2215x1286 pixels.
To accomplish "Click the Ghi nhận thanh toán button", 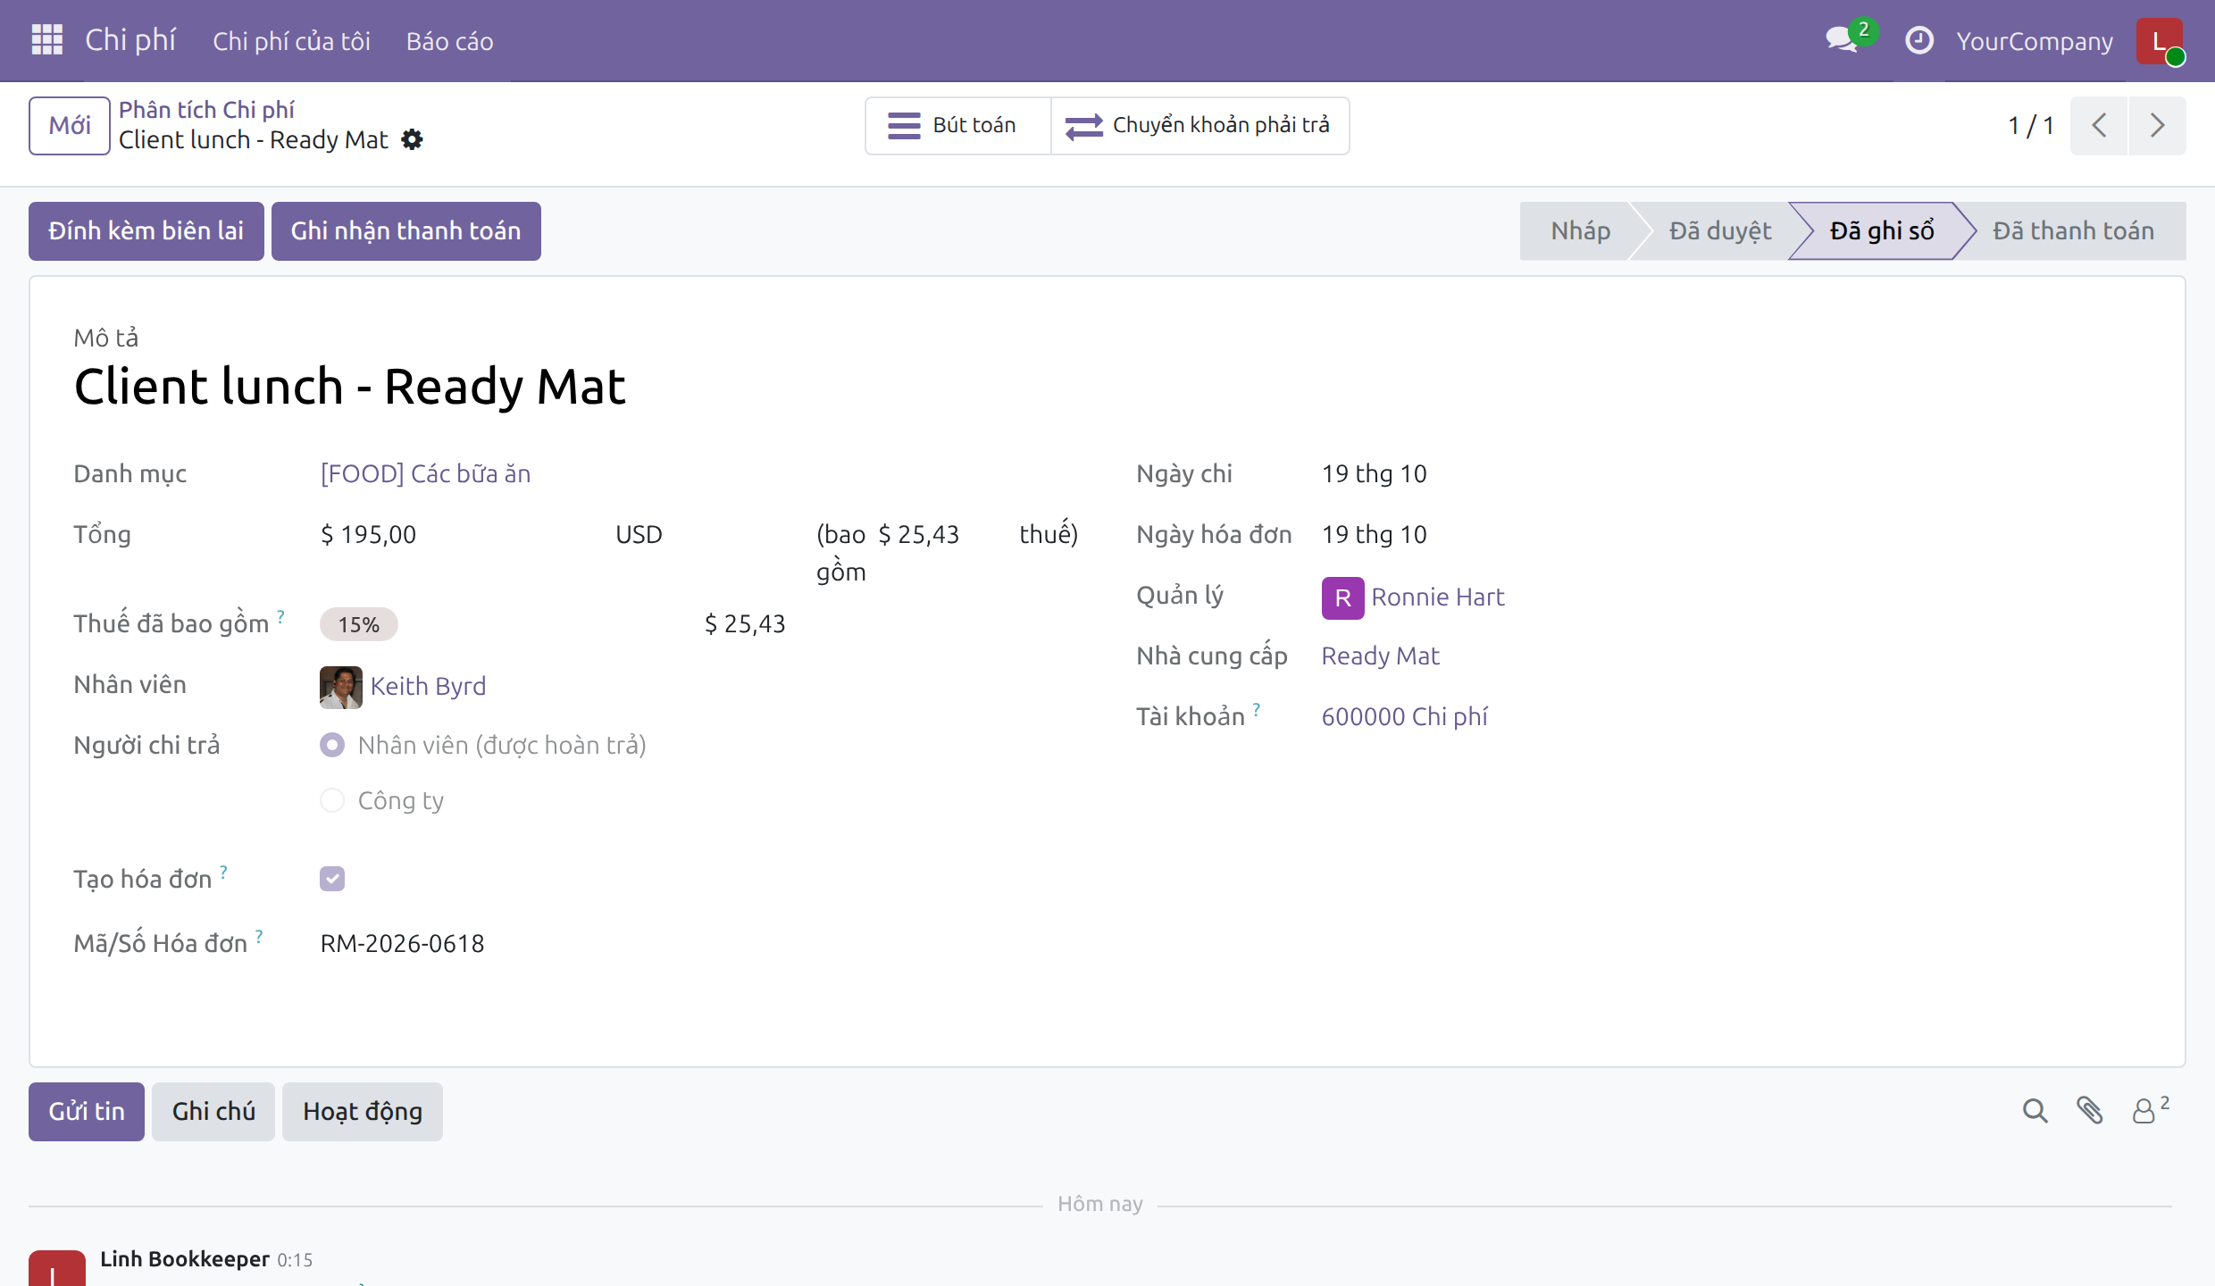I will [405, 231].
